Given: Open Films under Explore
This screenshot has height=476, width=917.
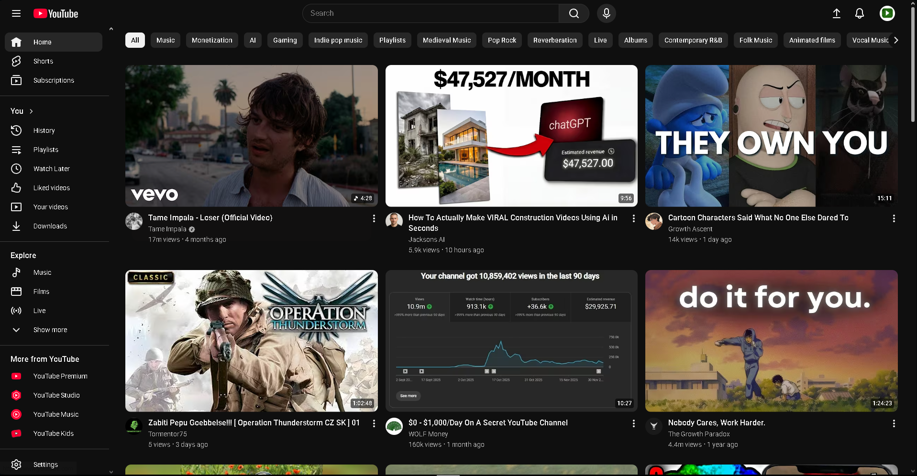Looking at the screenshot, I should point(41,292).
